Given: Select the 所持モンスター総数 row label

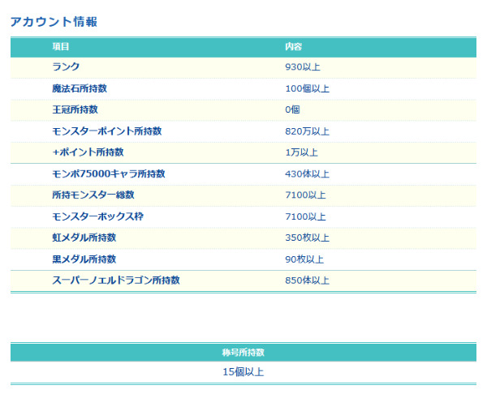Looking at the screenshot, I should pyautogui.click(x=93, y=195).
